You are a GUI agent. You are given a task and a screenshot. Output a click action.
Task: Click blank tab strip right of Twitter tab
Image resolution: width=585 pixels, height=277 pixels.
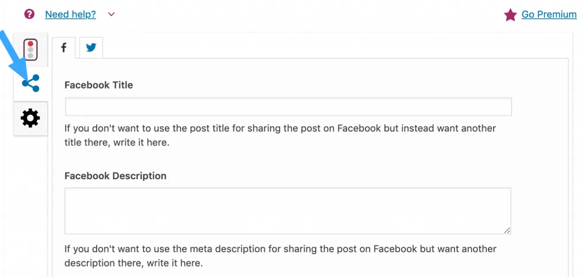[x=333, y=48]
